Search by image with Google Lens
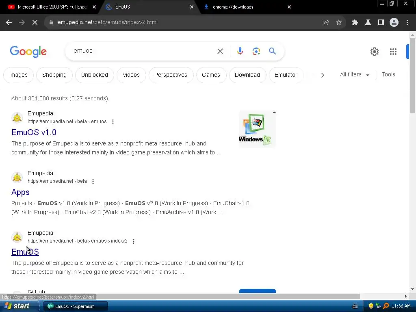The width and height of the screenshot is (416, 312). click(x=256, y=51)
